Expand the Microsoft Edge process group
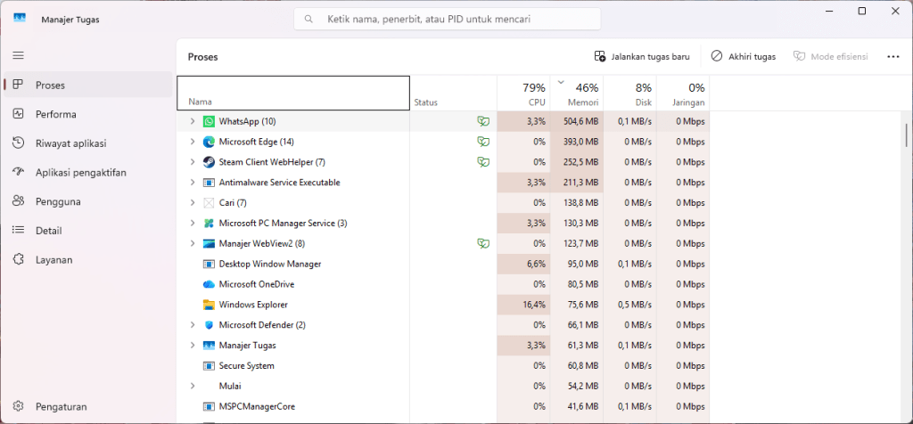The height and width of the screenshot is (424, 913). (192, 142)
